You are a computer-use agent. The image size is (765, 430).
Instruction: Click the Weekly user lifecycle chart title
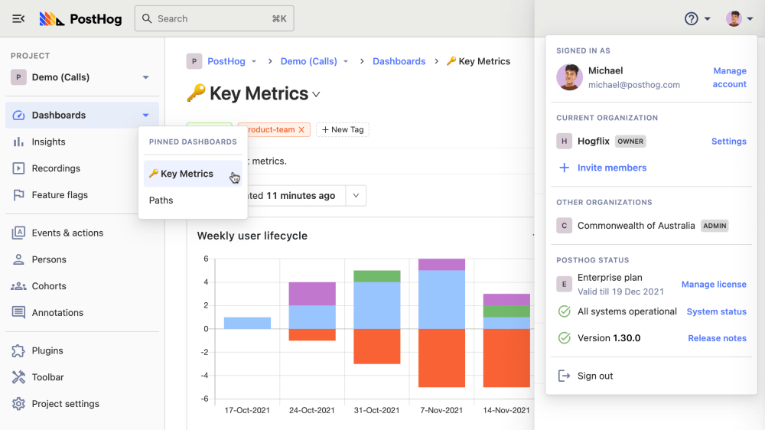click(x=252, y=236)
